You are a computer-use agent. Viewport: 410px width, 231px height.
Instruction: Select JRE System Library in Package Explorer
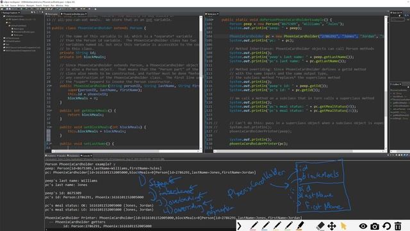click(20, 19)
